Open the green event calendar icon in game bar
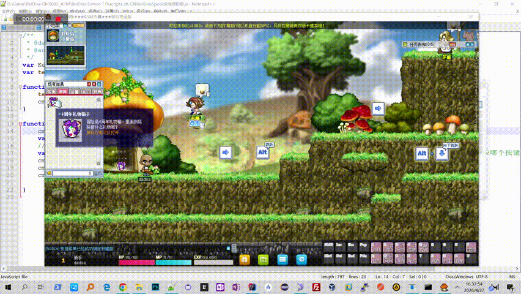 (263, 259)
